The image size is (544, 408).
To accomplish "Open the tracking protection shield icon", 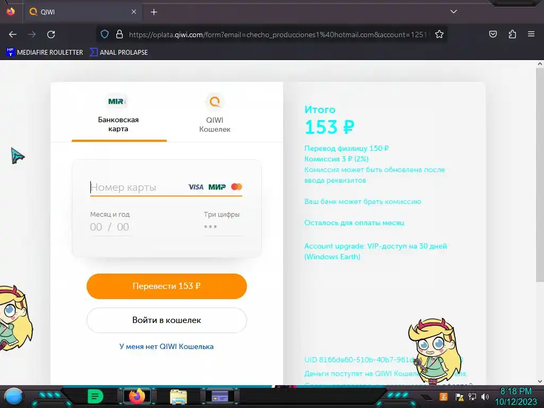I will click(x=105, y=35).
